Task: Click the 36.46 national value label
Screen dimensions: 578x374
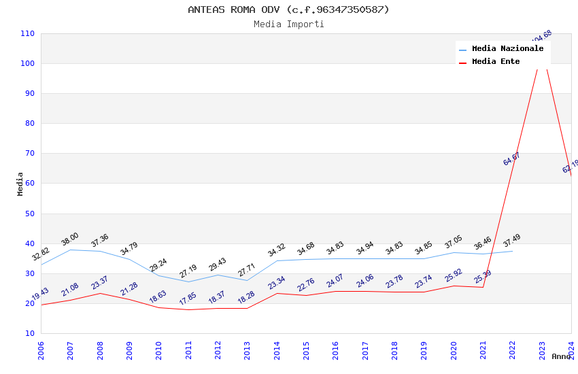Action: click(483, 243)
